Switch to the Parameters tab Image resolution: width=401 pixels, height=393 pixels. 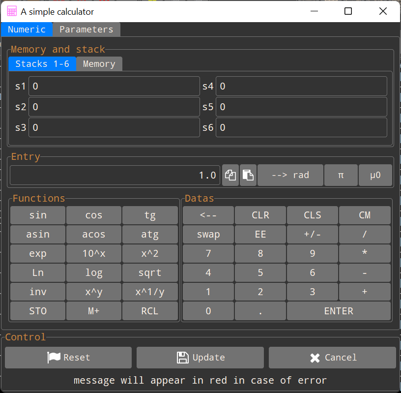pyautogui.click(x=86, y=30)
